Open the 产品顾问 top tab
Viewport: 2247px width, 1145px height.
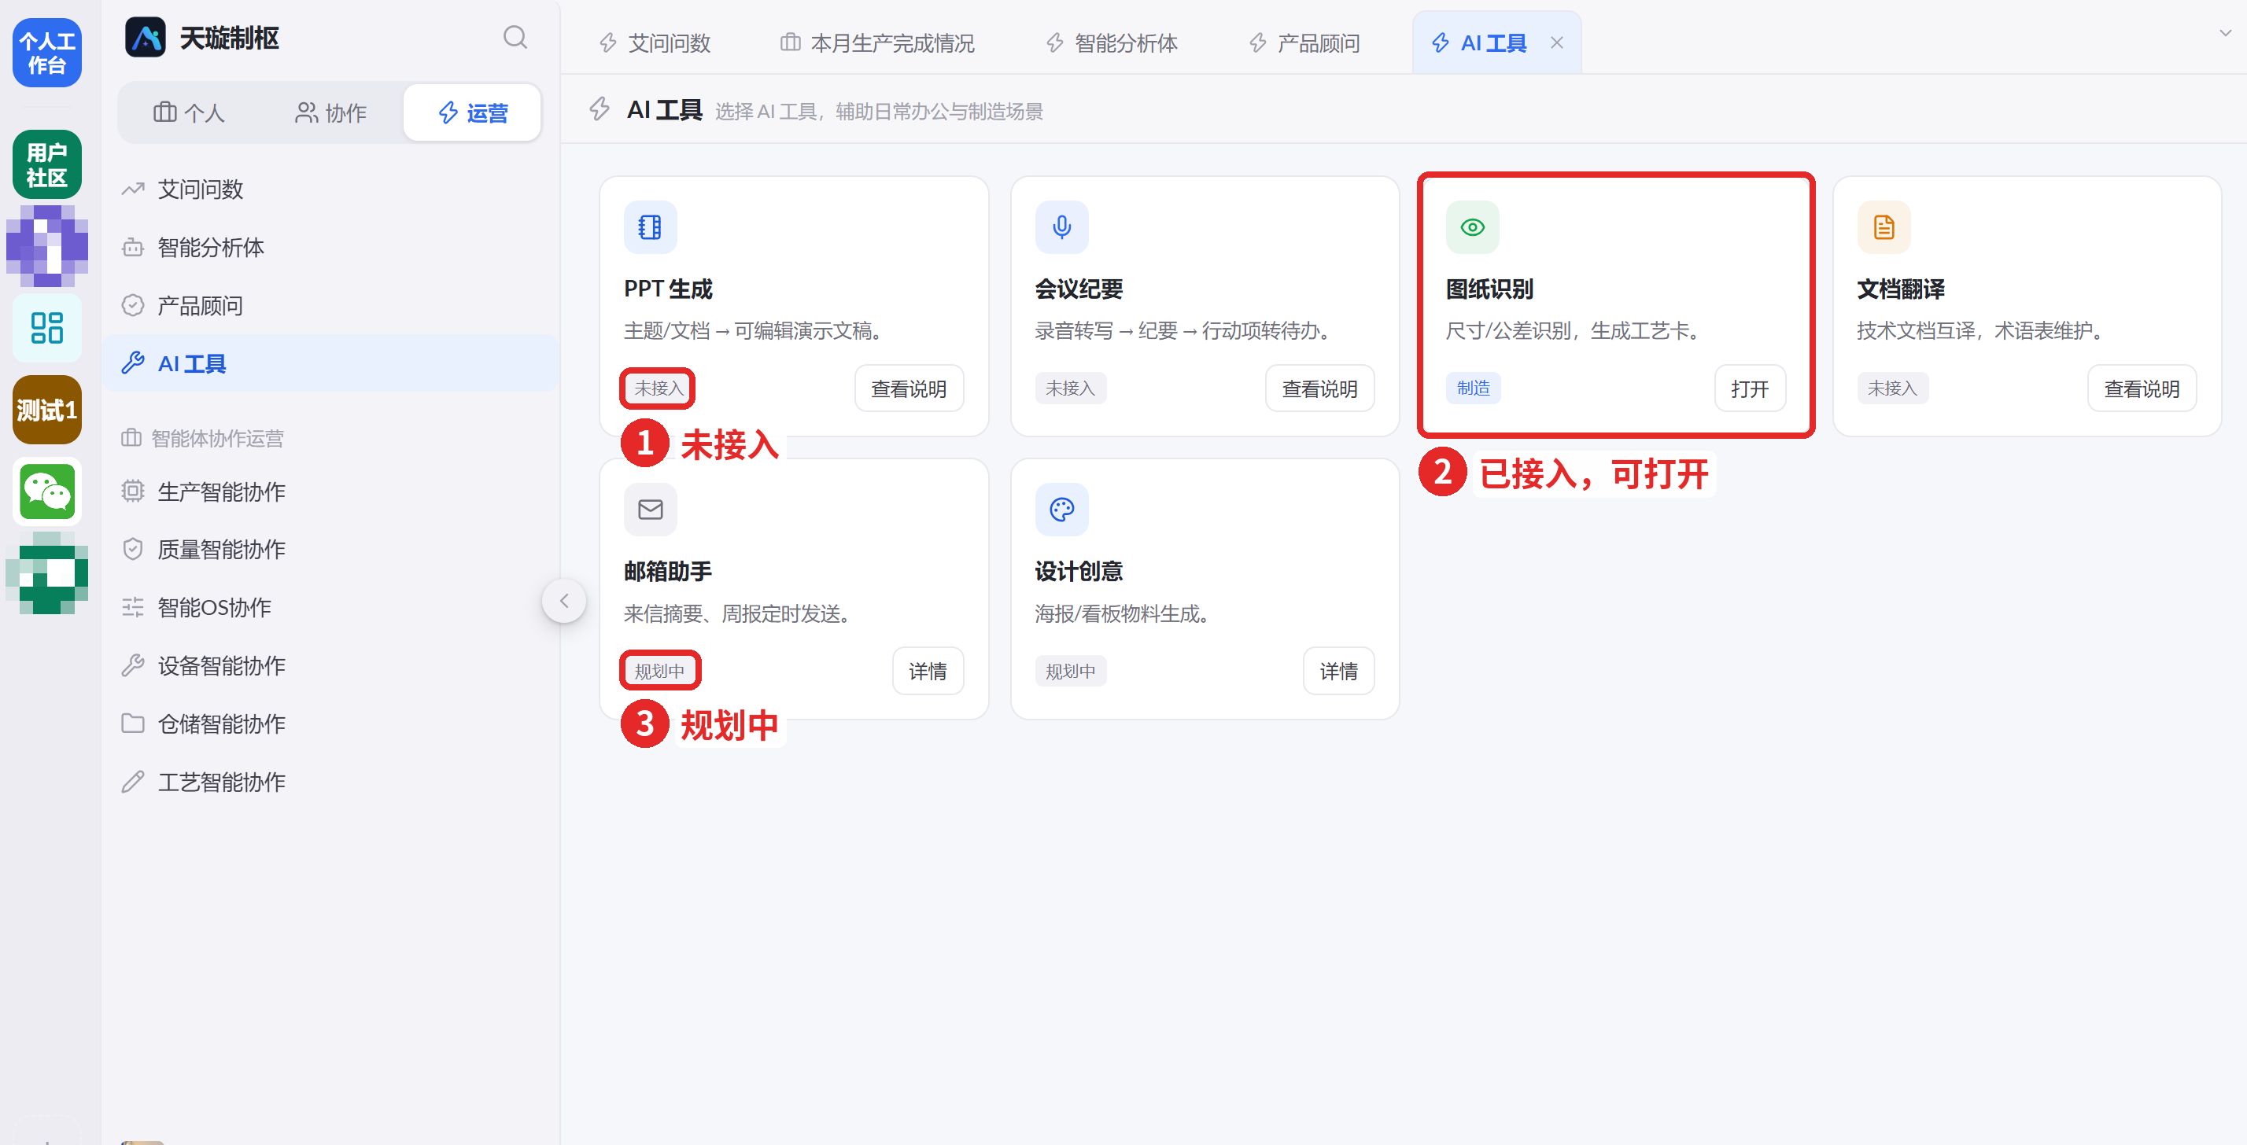point(1305,42)
